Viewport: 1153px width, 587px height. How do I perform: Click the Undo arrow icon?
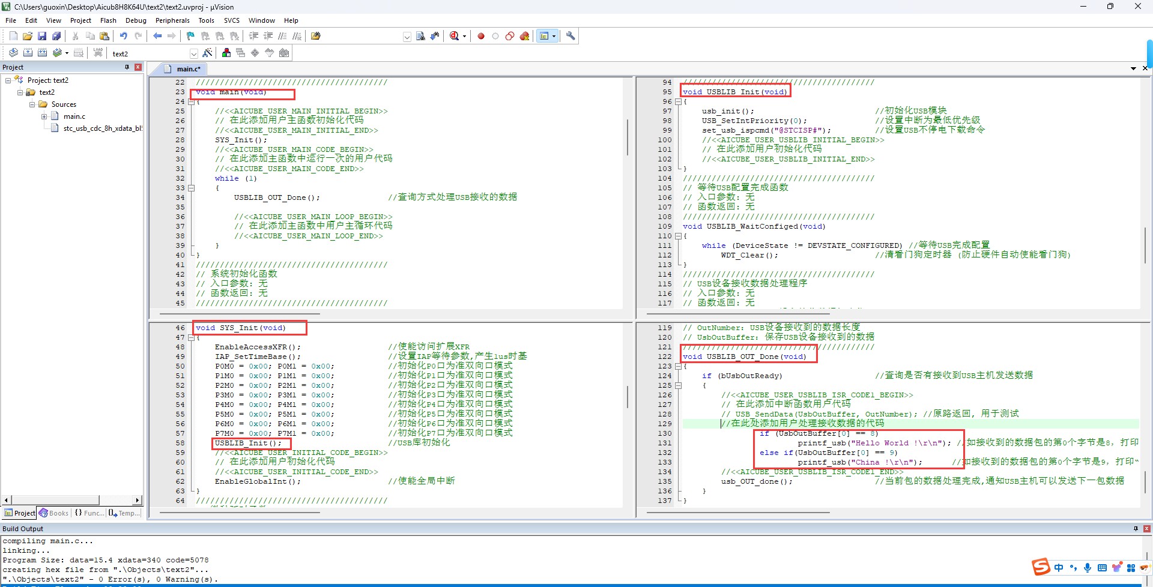123,36
